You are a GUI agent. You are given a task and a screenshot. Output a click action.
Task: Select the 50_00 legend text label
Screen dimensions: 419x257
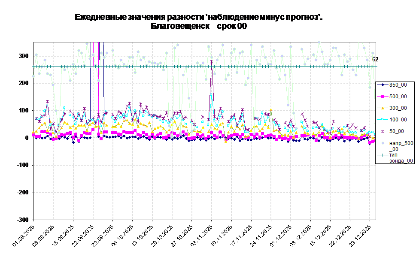coord(396,131)
